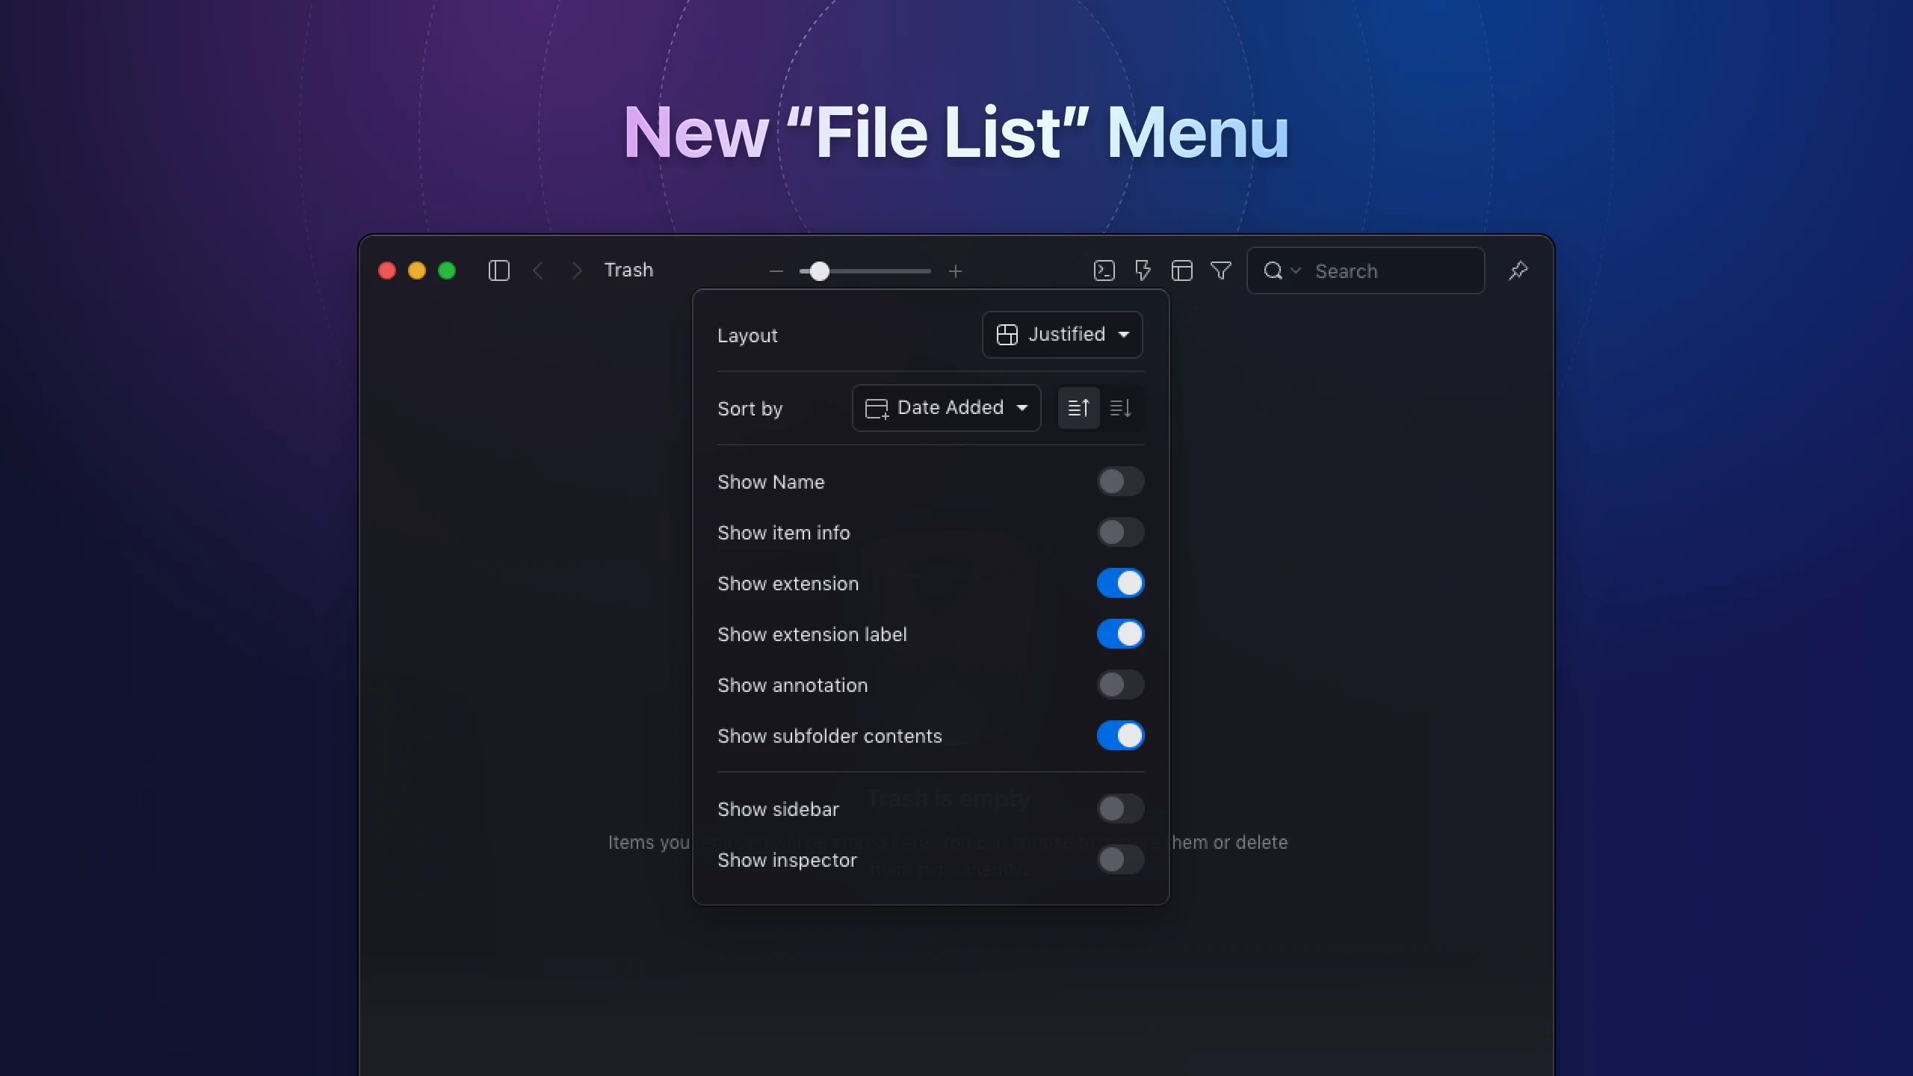The width and height of the screenshot is (1913, 1076).
Task: Select descending sort order
Action: (1121, 408)
